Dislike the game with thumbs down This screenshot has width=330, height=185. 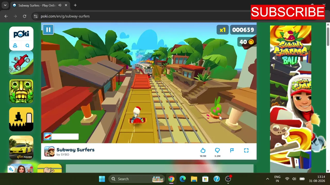(x=217, y=150)
